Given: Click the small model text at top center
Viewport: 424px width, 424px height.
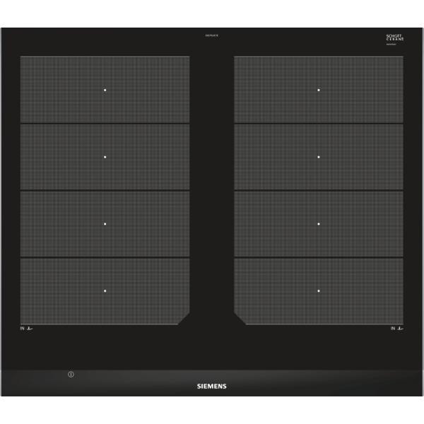Looking at the screenshot, I should click(211, 37).
